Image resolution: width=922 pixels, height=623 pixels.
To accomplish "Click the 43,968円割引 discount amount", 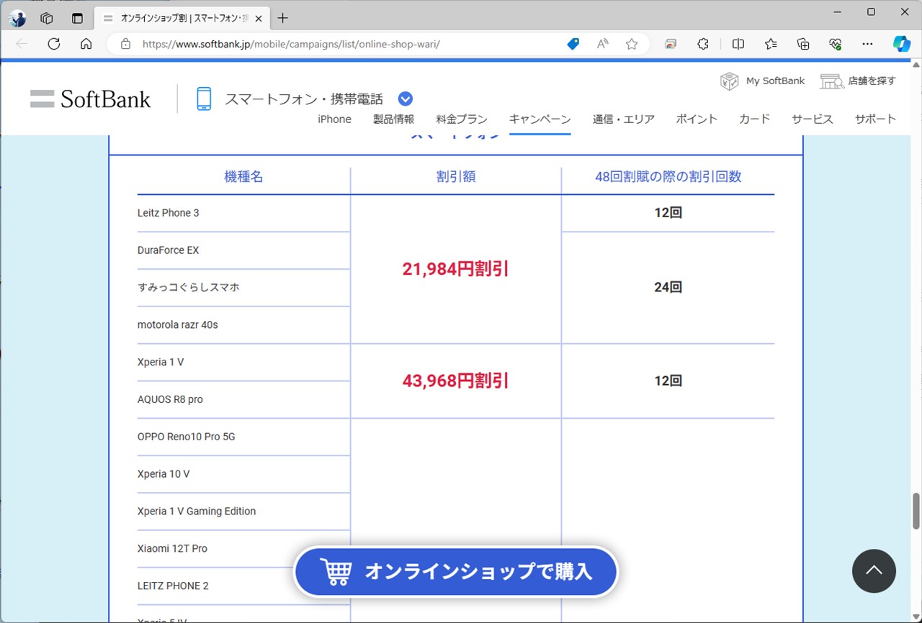I will pos(456,381).
